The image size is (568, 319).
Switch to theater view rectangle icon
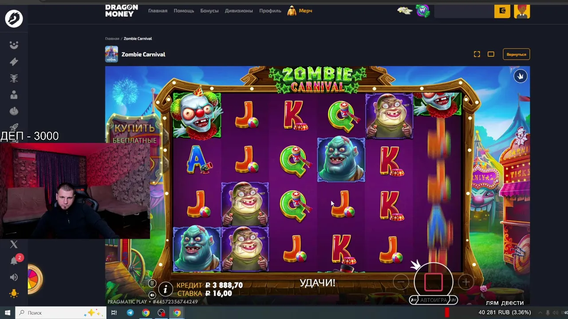pos(491,54)
